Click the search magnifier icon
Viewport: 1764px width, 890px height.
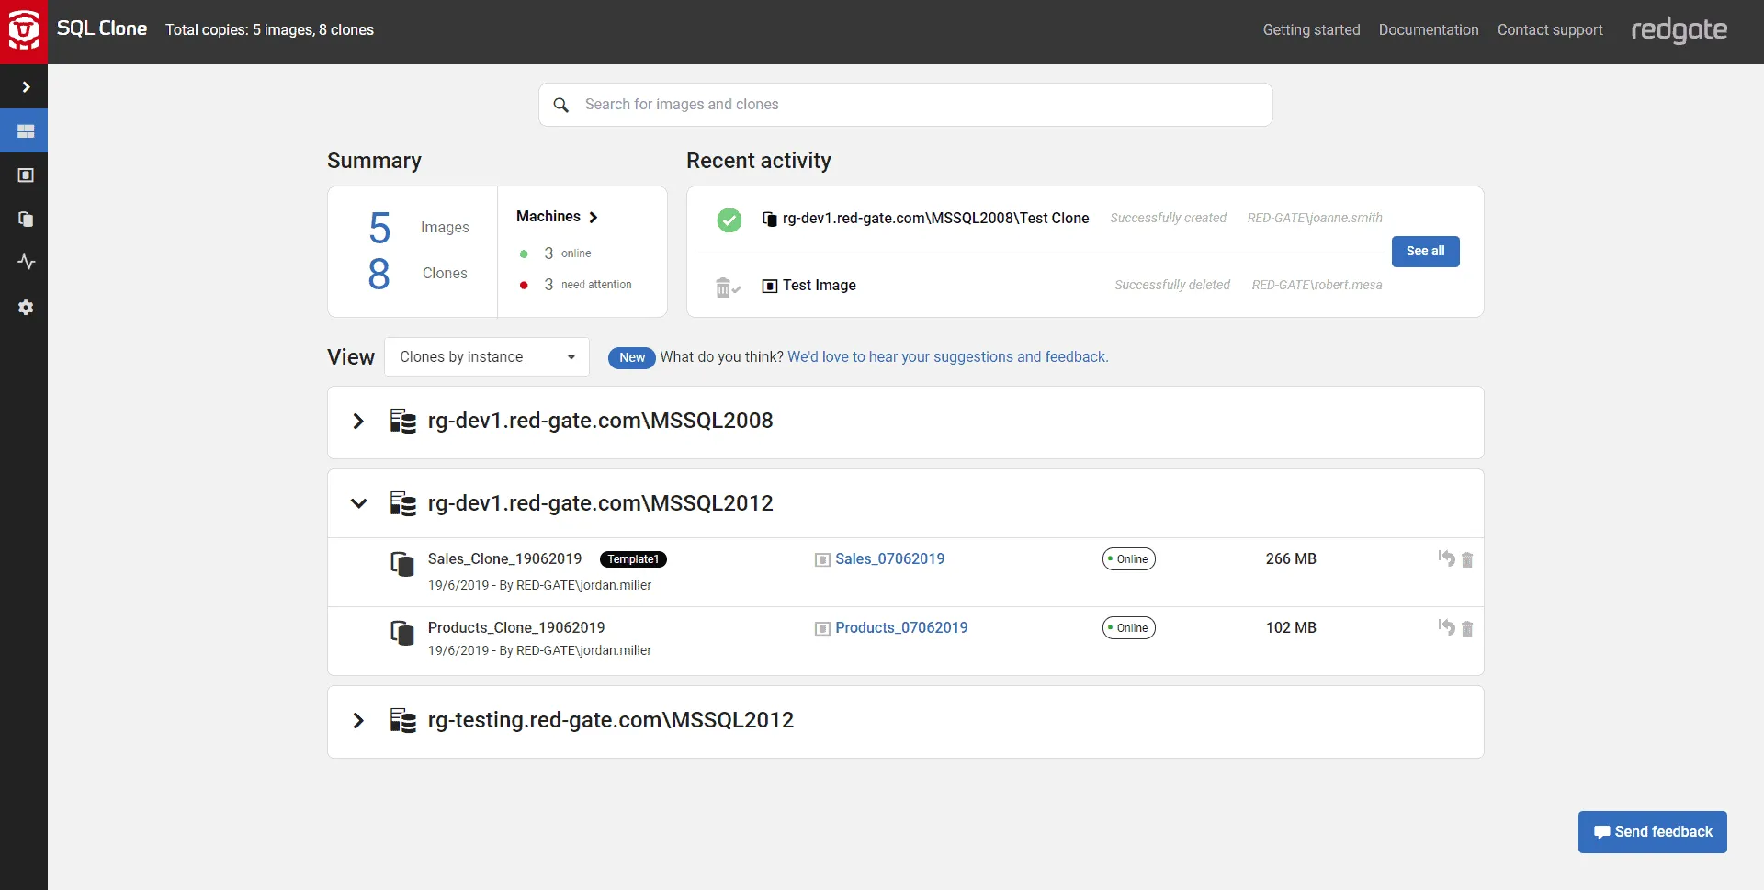click(x=561, y=105)
